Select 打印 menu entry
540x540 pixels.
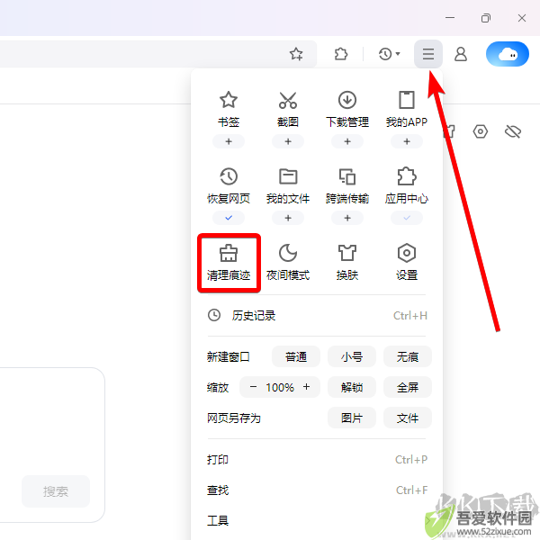tap(317, 460)
